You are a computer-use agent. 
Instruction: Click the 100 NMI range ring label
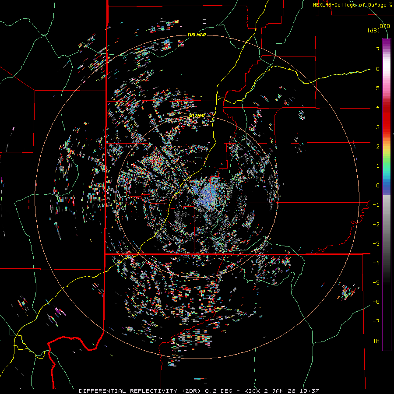tap(197, 35)
